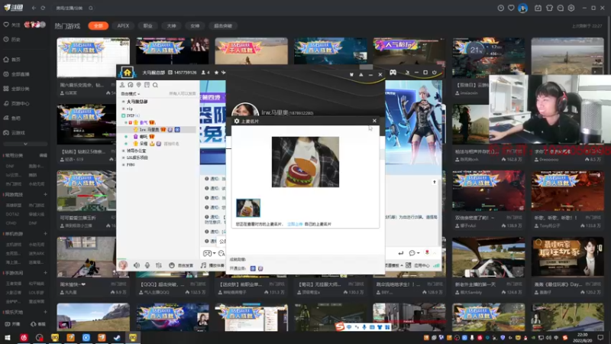This screenshot has width=611, height=344.
Task: Select the orange 全部 filter tab
Action: tap(99, 26)
